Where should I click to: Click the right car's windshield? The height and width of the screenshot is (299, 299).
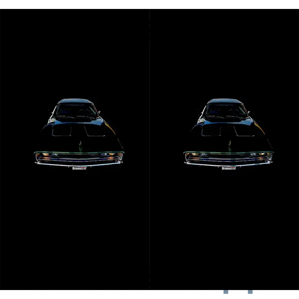click(x=226, y=111)
